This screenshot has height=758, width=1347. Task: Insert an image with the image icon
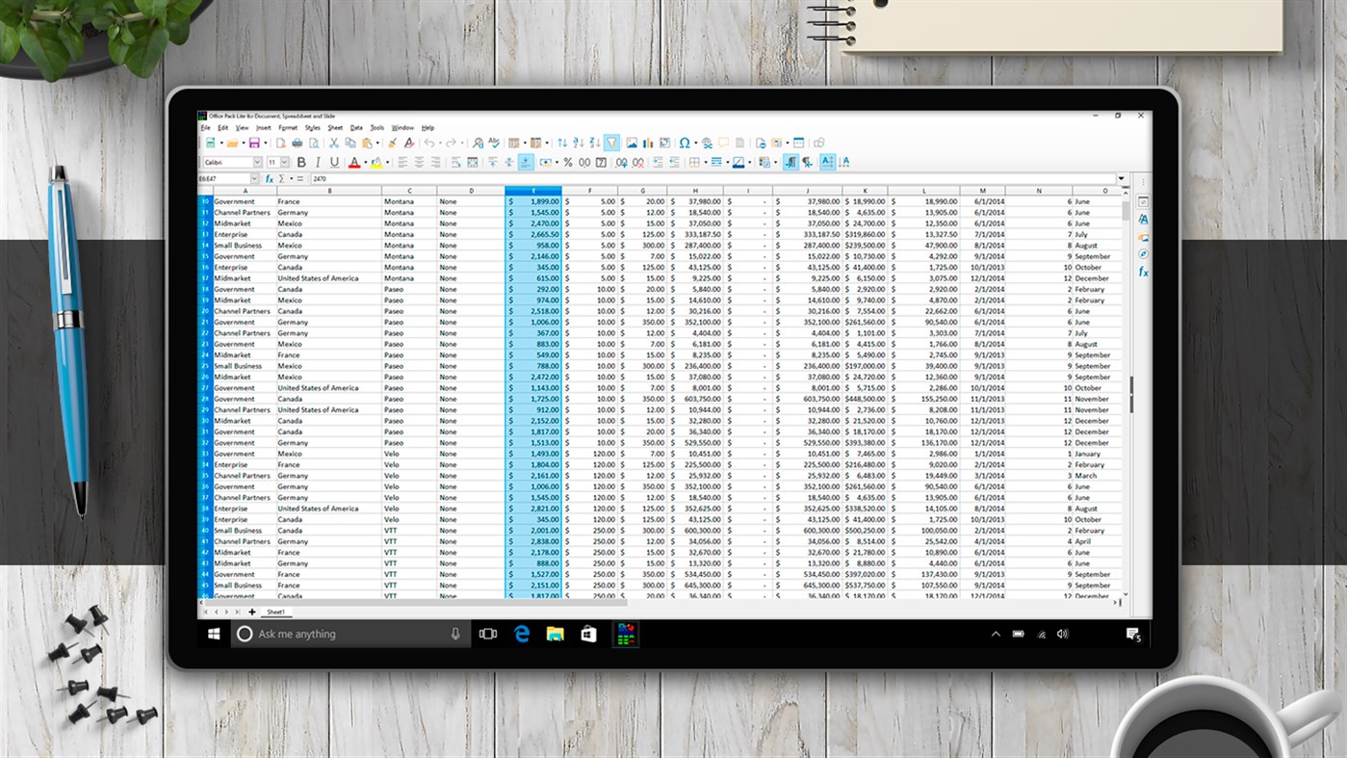pos(631,143)
